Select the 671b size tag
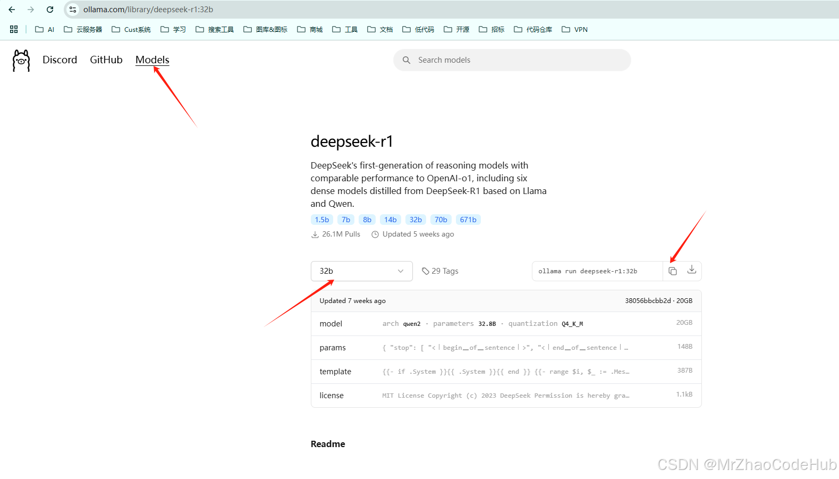 click(x=468, y=220)
